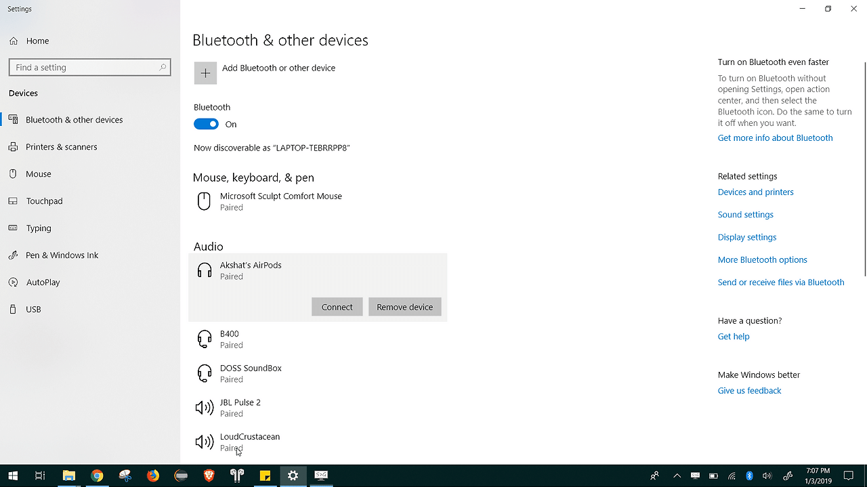Open Pen & Windows Ink settings
Image resolution: width=867 pixels, height=487 pixels.
point(62,255)
